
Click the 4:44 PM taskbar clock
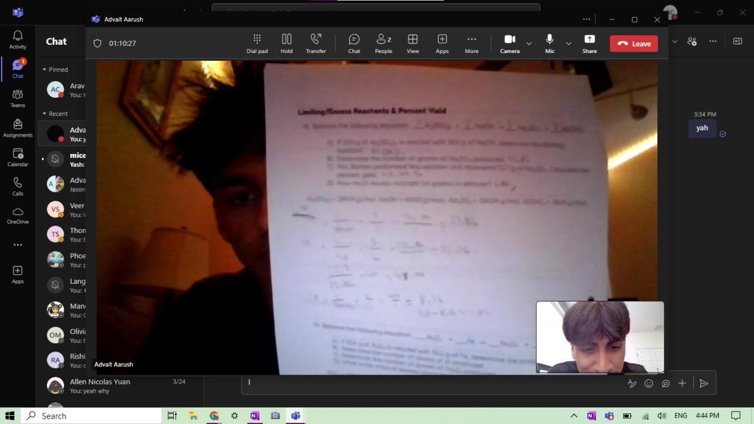pyautogui.click(x=707, y=416)
